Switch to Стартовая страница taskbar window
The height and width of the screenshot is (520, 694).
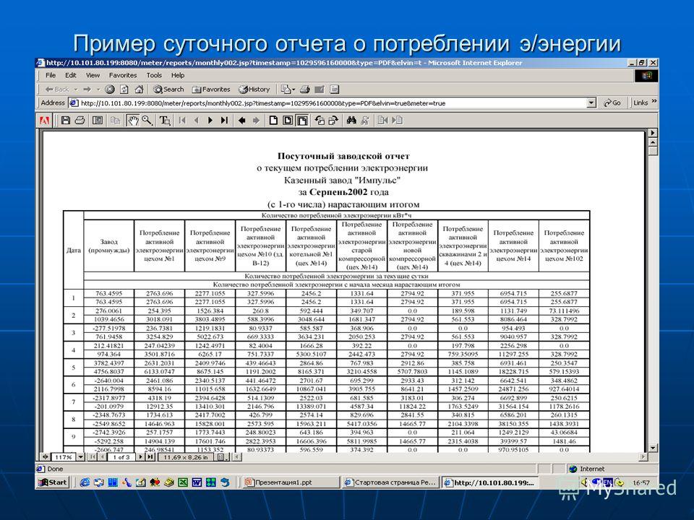click(391, 482)
